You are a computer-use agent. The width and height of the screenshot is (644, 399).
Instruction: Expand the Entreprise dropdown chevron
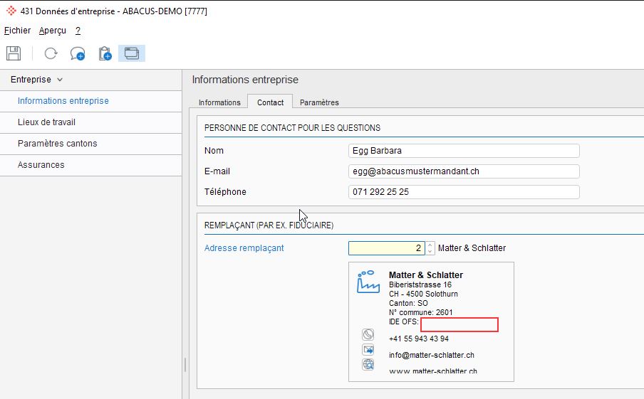click(x=60, y=80)
